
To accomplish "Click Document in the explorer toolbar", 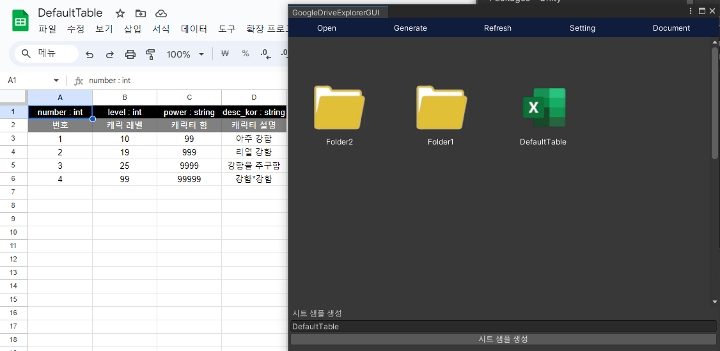I will coord(671,28).
